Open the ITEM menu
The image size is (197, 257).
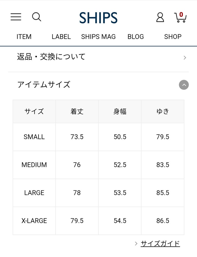24,37
